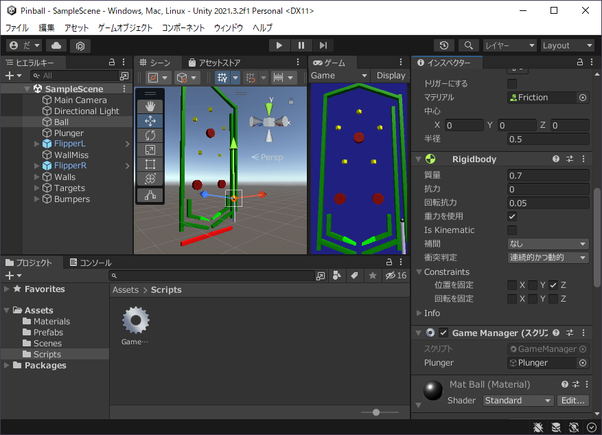Click the material Edit... button
The height and width of the screenshot is (435, 602).
[572, 401]
